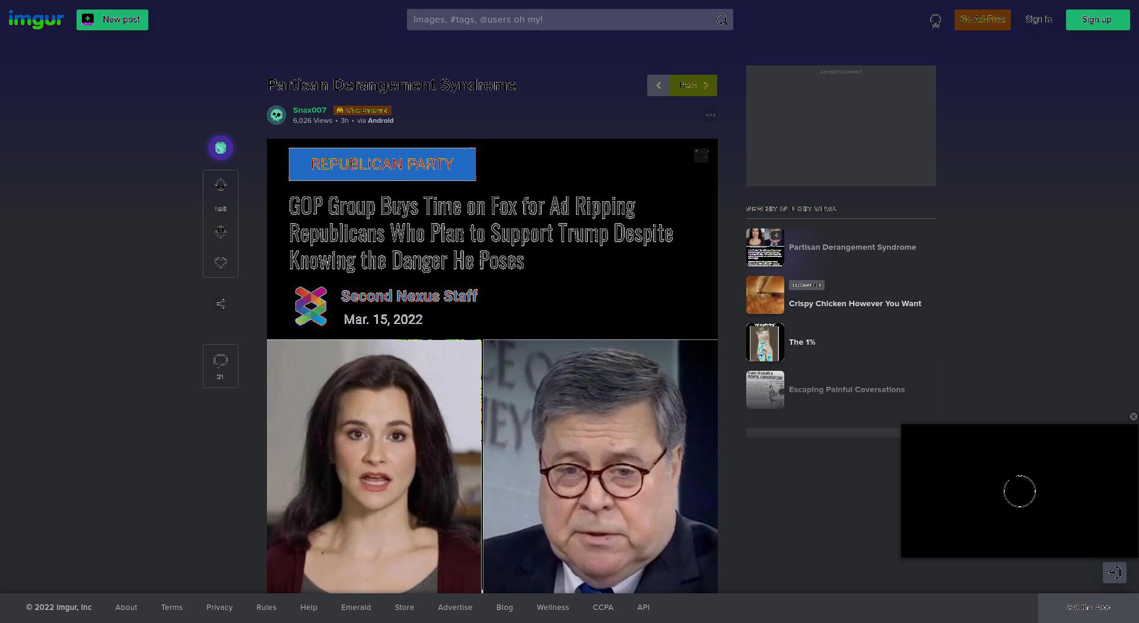Click Get the App button
1139x623 pixels.
pos(1089,608)
